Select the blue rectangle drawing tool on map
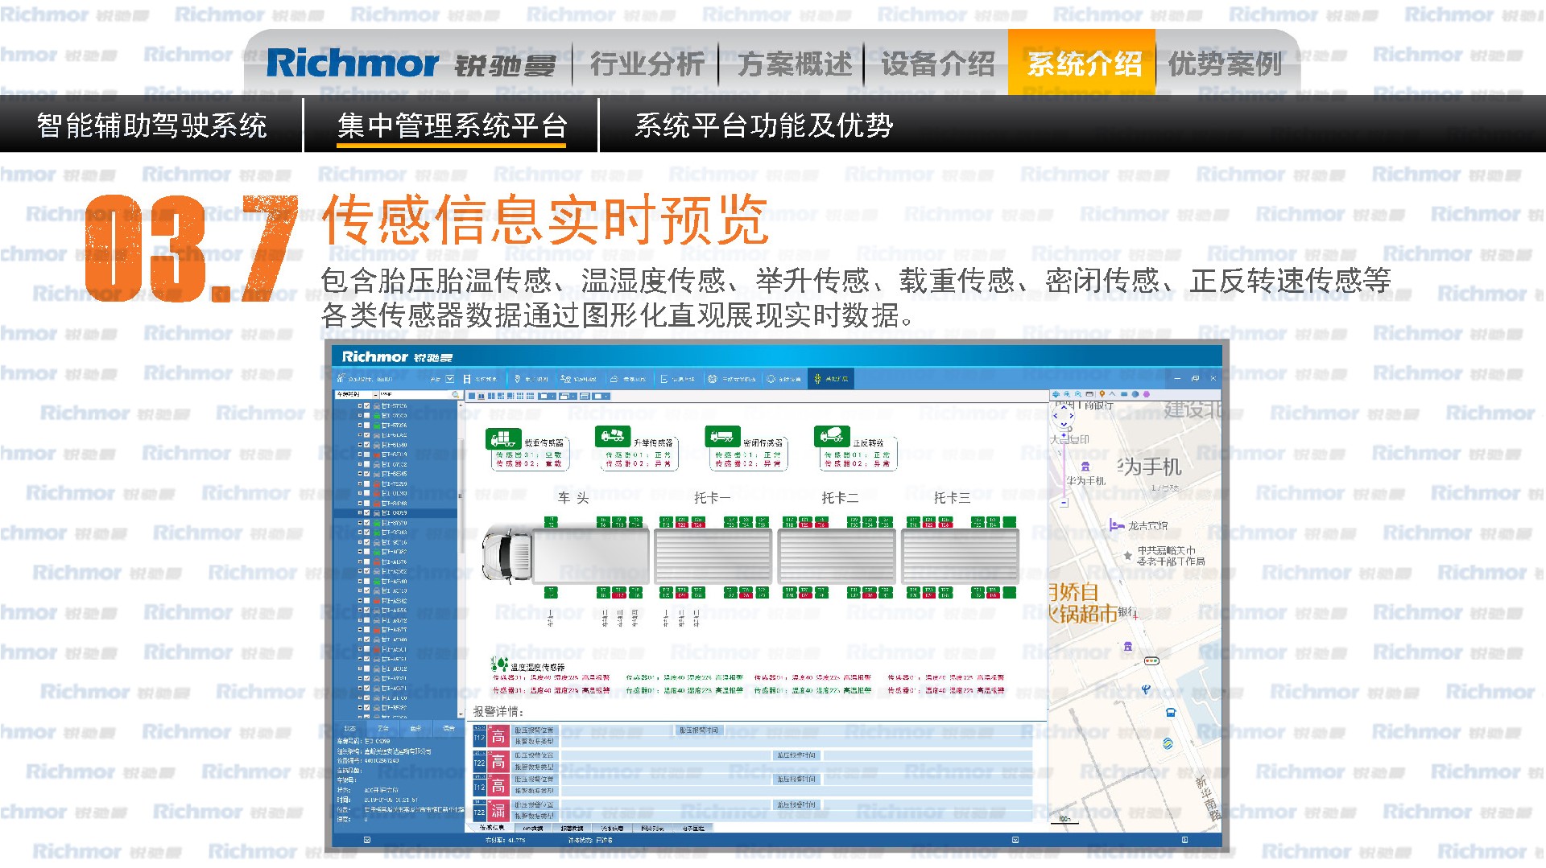Image resolution: width=1546 pixels, height=868 pixels. pos(1124,394)
